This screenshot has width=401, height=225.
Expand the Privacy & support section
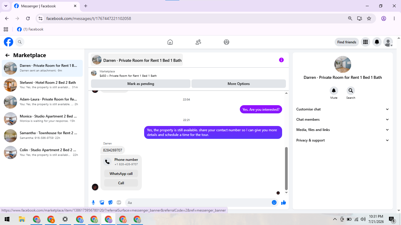point(343,140)
